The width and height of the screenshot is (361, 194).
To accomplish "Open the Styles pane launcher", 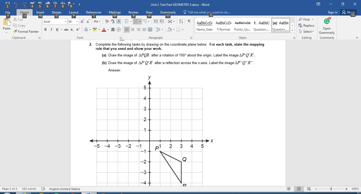I will (x=294, y=38).
